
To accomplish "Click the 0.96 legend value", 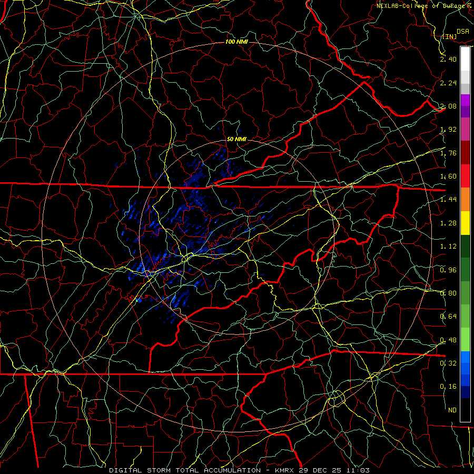I will pyautogui.click(x=448, y=270).
